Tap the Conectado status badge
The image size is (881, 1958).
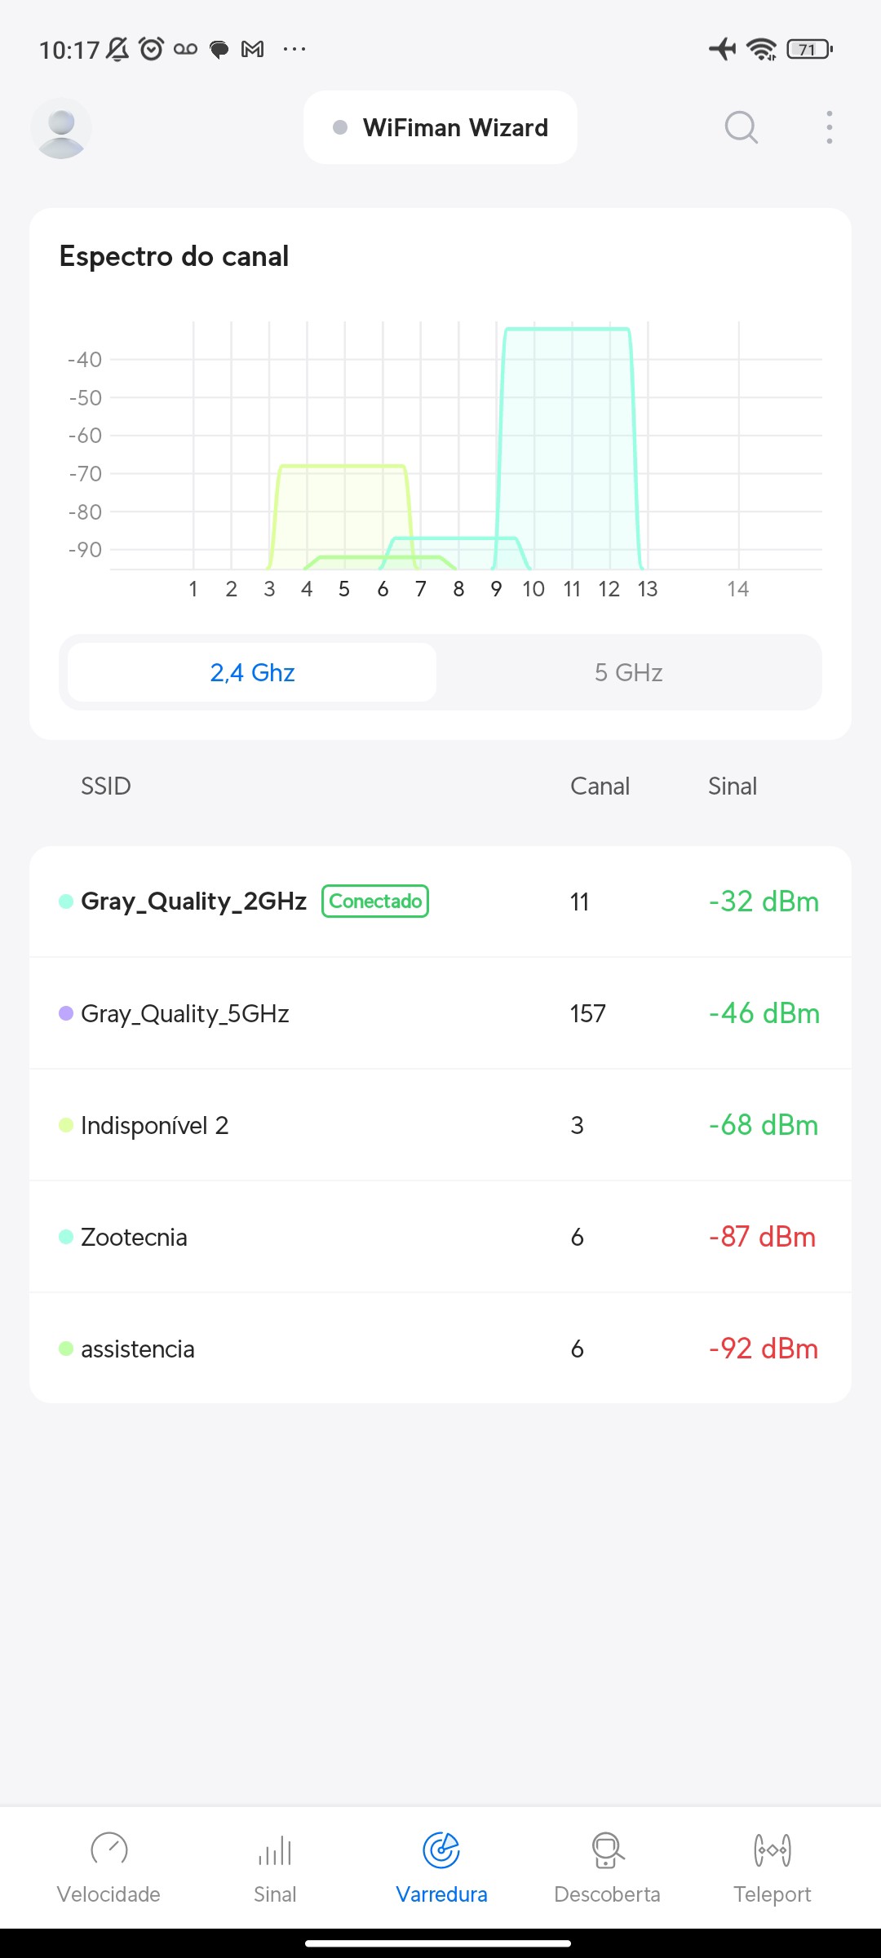pyautogui.click(x=375, y=901)
